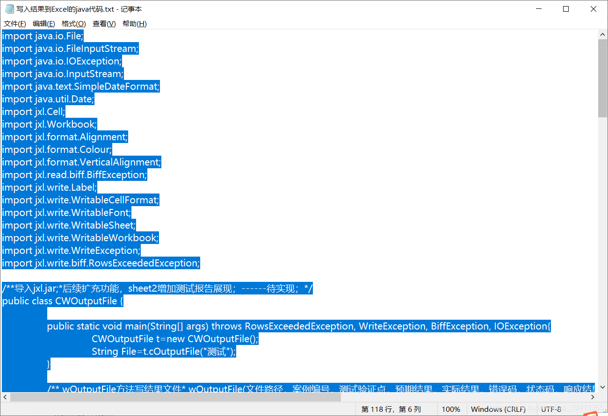Click the line String File=t.cOutputFile("测试");
The height and width of the screenshot is (416, 608).
[x=164, y=351]
